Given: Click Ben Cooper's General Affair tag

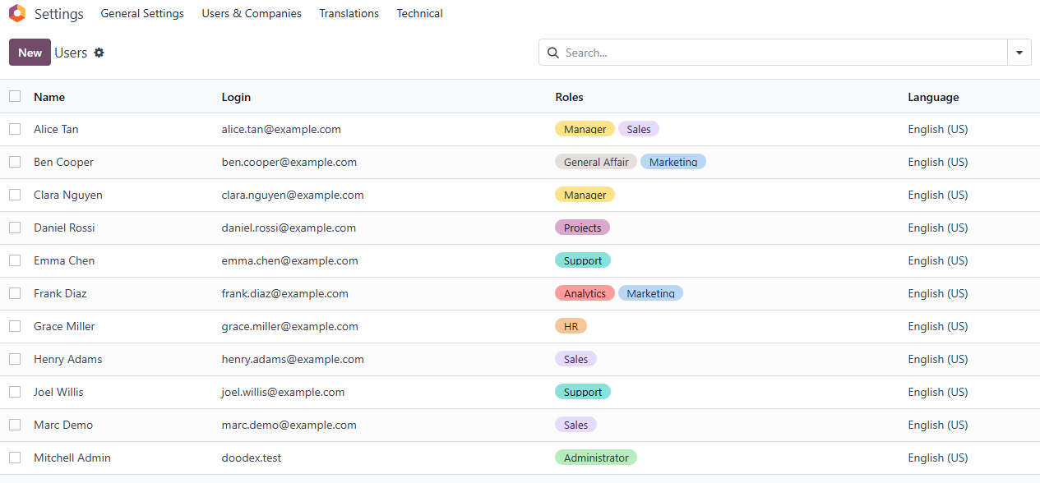Looking at the screenshot, I should (596, 162).
